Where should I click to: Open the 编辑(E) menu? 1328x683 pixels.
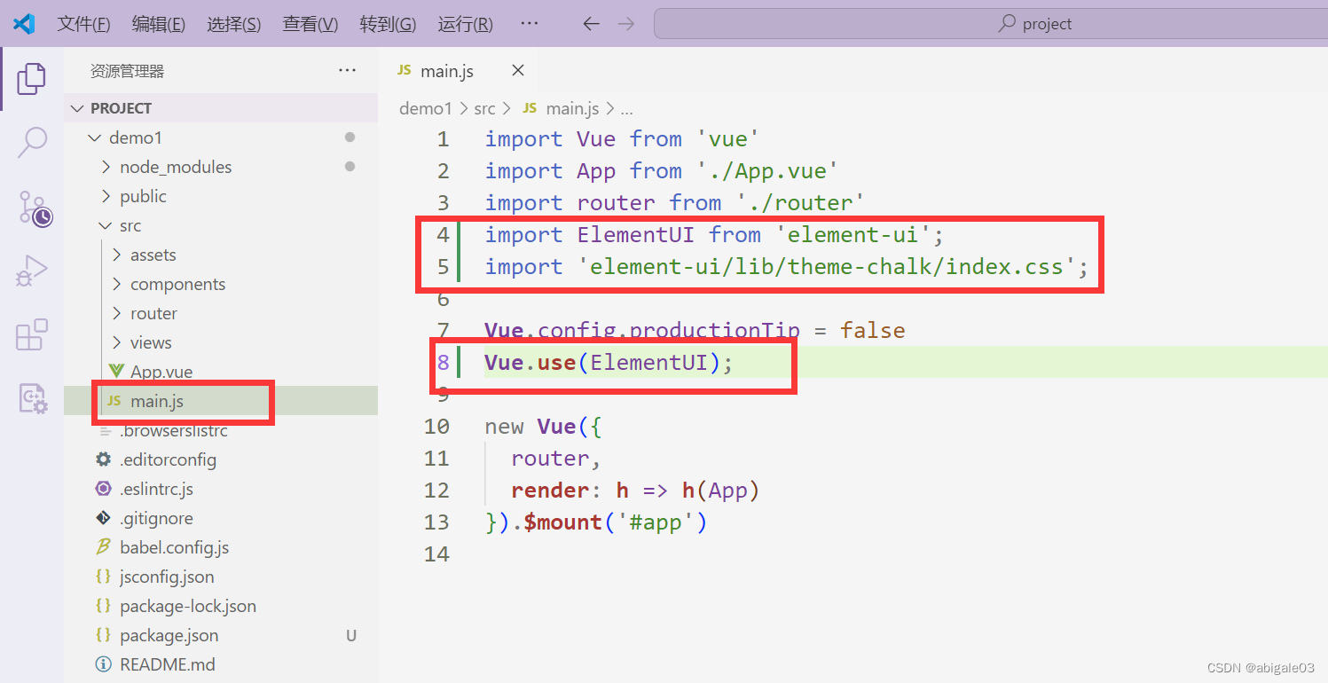(x=159, y=24)
